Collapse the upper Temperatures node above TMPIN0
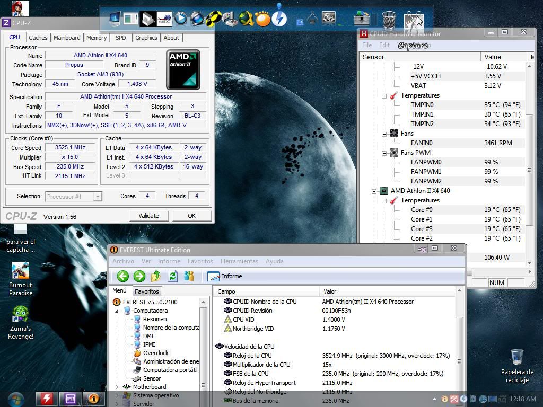 coord(384,96)
